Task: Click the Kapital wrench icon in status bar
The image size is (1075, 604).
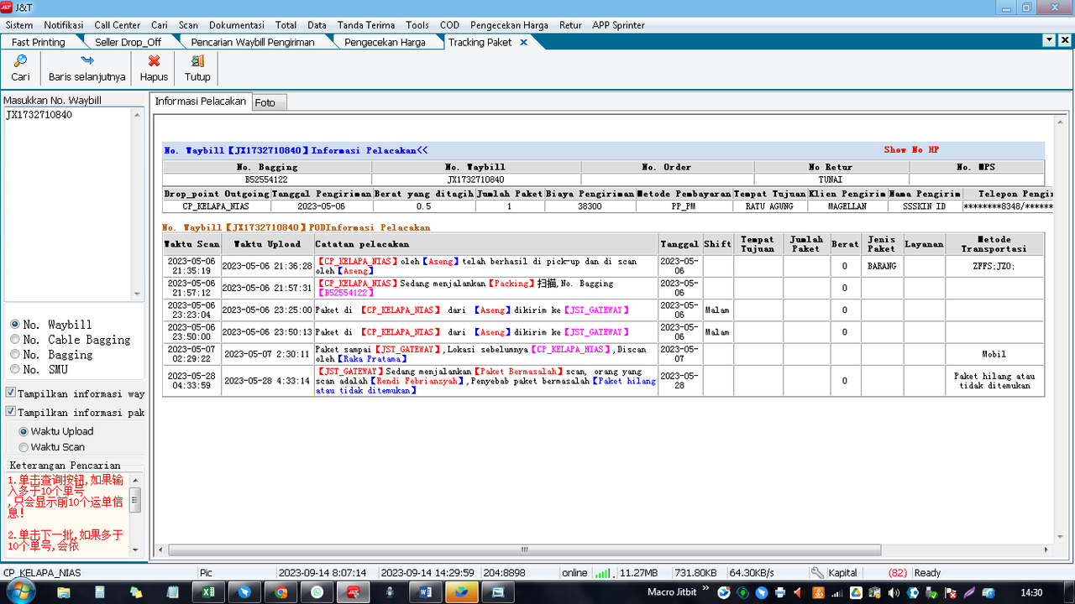Action: pos(817,573)
